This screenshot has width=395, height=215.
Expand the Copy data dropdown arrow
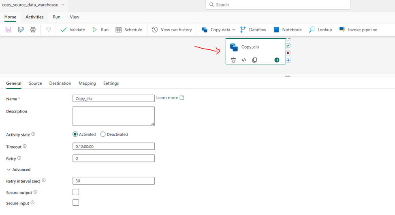pyautogui.click(x=234, y=30)
